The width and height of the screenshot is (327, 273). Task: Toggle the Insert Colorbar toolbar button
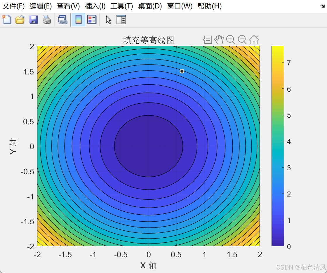click(79, 20)
